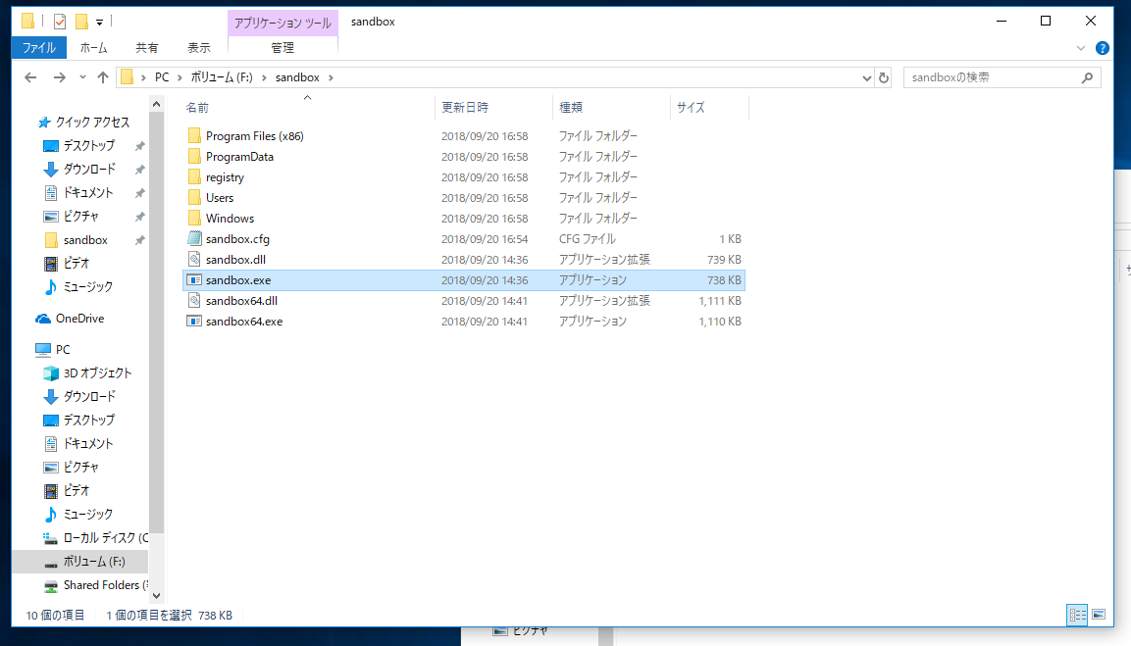Expand the ribbon with the chevron
Viewport: 1131px width, 646px height.
pyautogui.click(x=1081, y=48)
